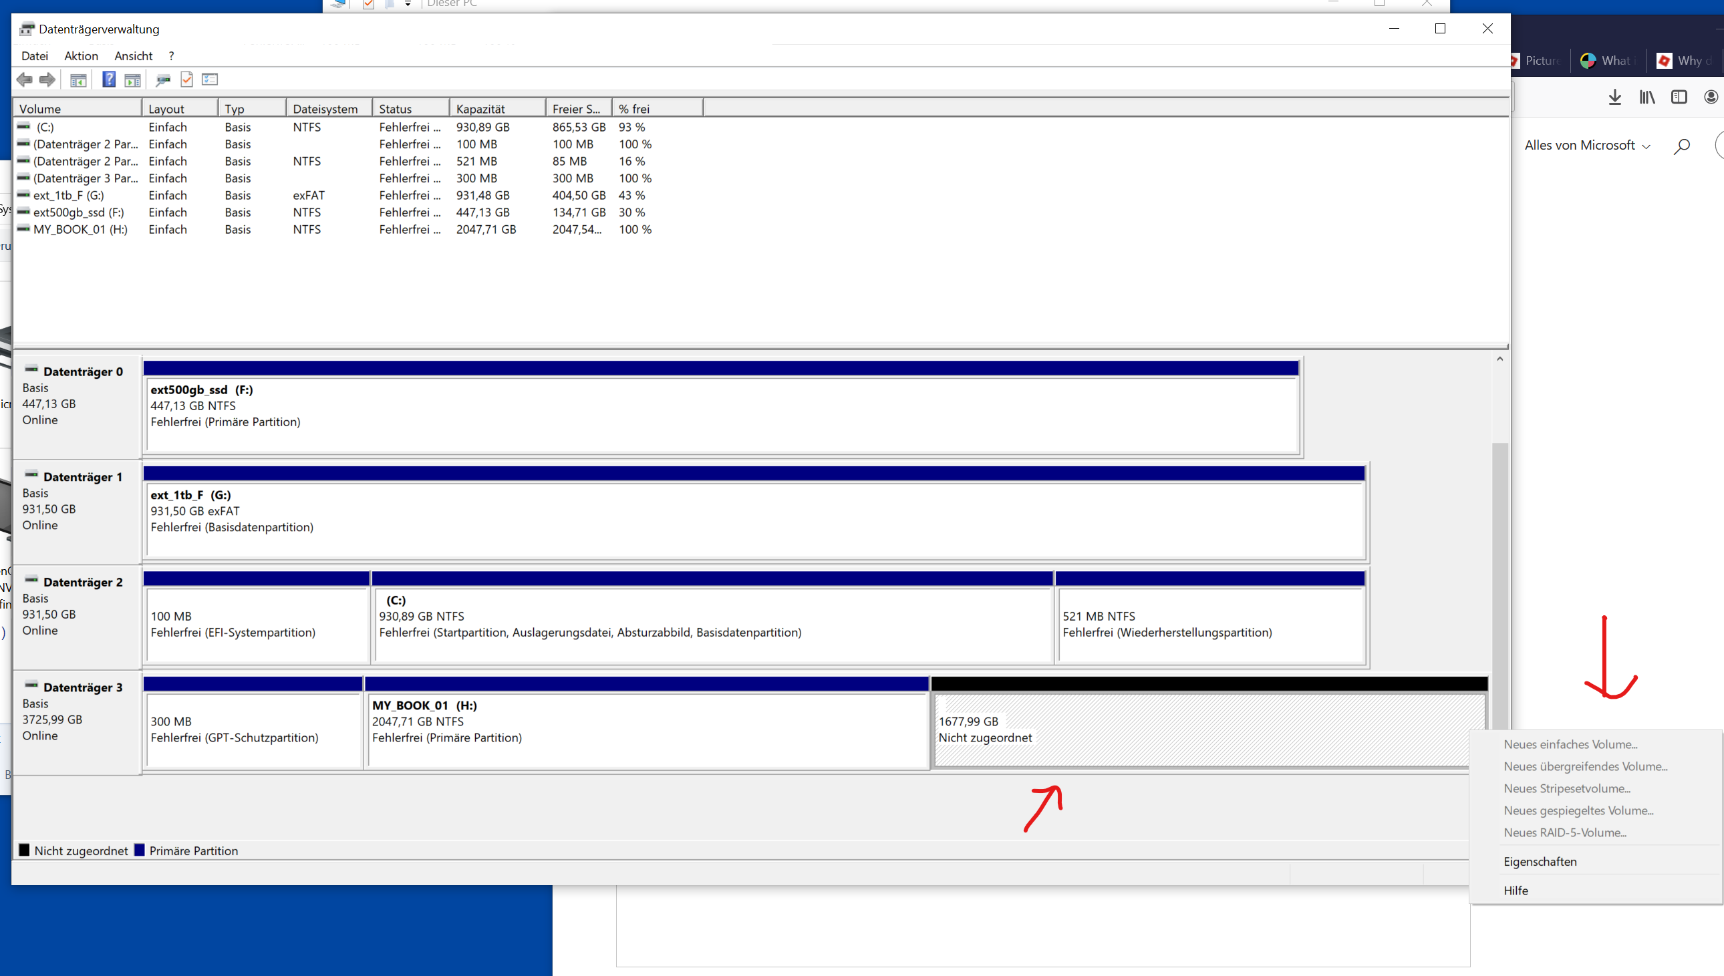Switch to the Why browser tab
This screenshot has width=1724, height=976.
click(x=1685, y=60)
